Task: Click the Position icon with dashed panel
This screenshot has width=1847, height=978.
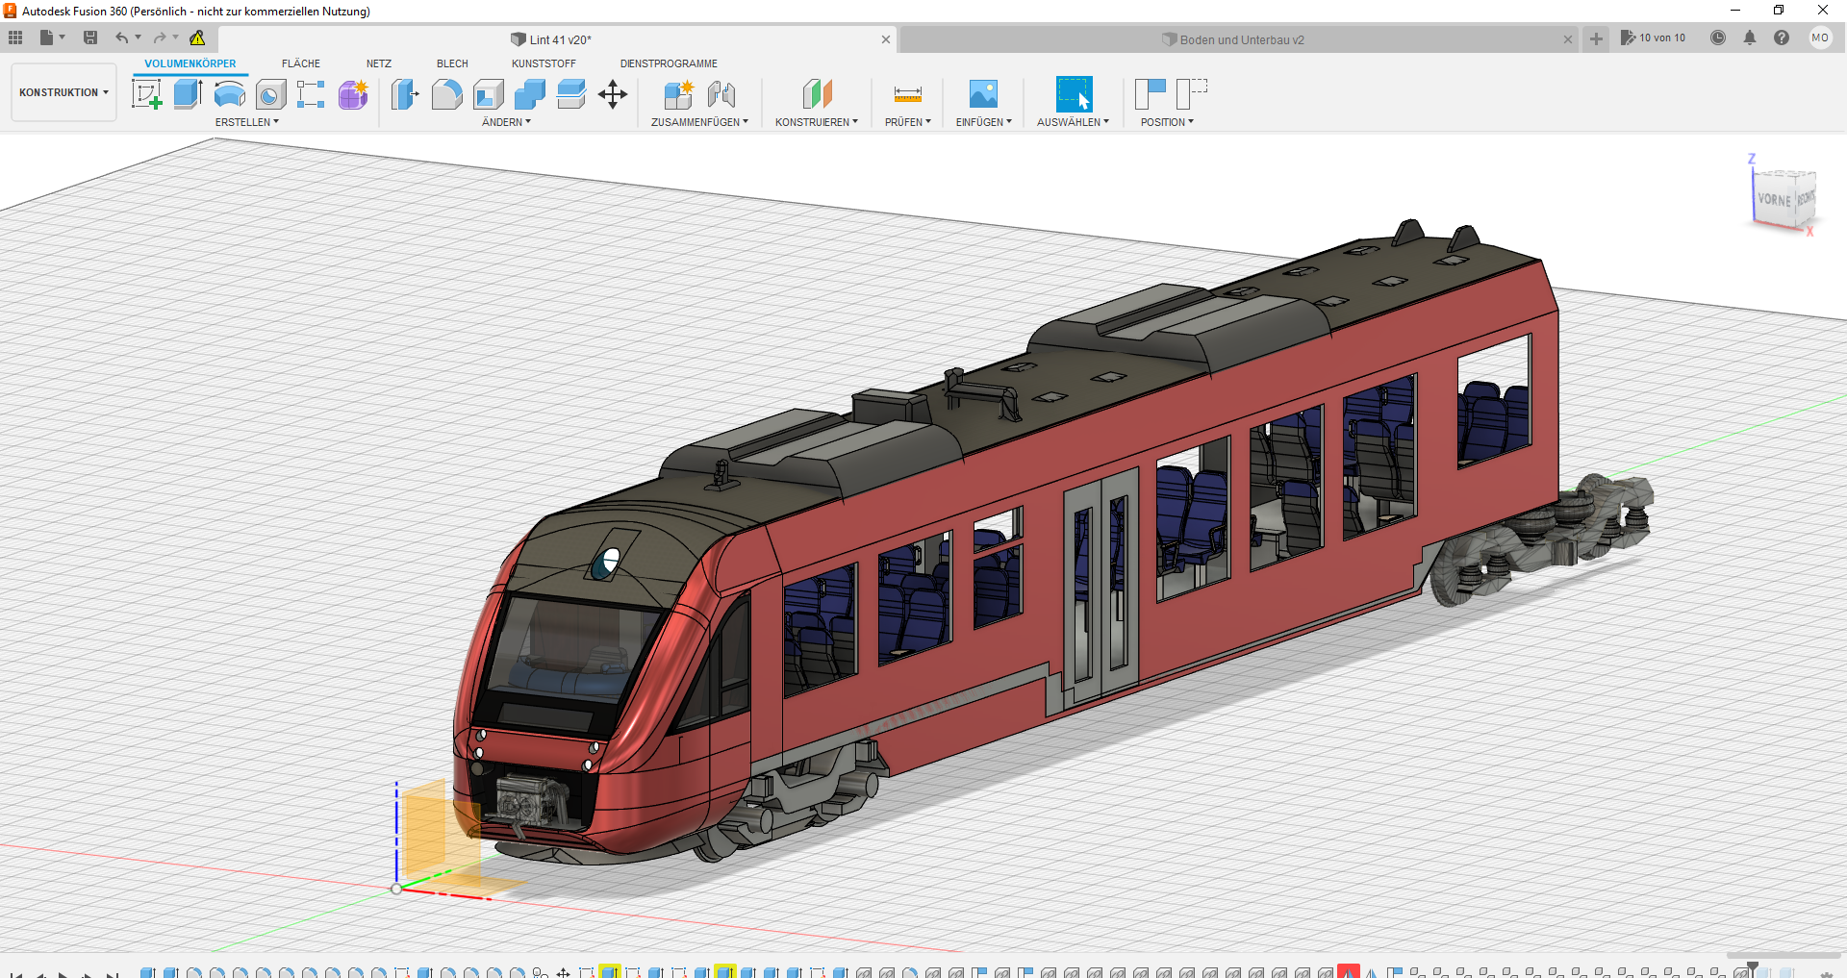Action: tap(1192, 94)
